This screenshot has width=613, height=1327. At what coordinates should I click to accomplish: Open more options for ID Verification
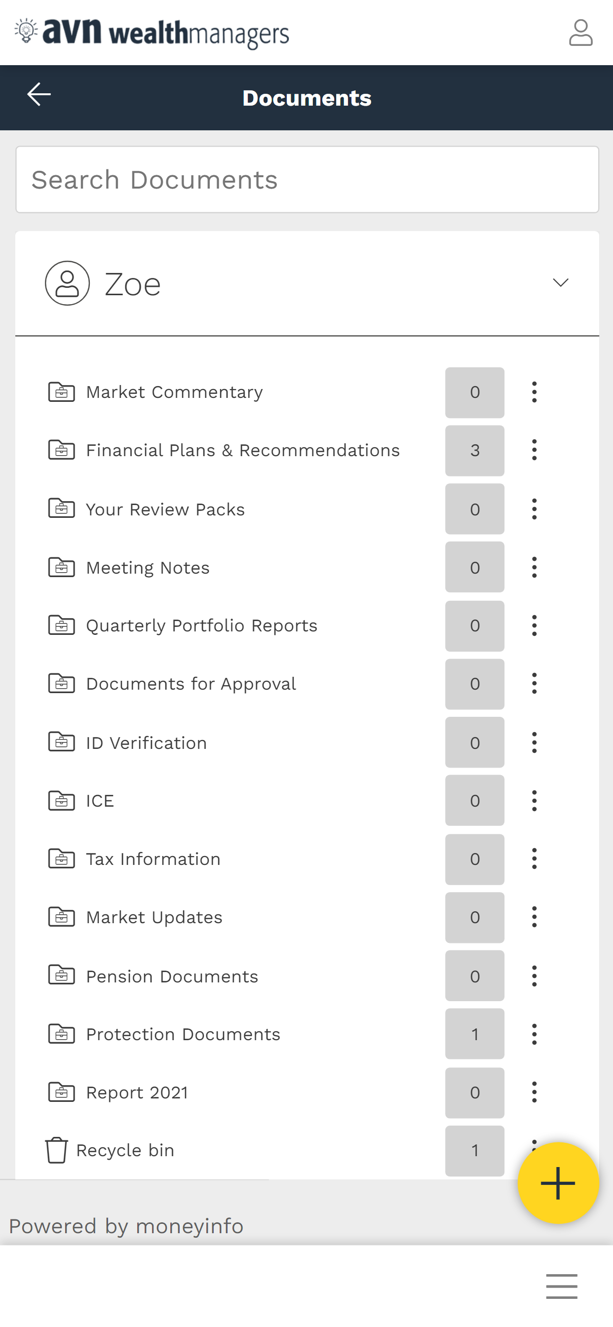coord(534,742)
